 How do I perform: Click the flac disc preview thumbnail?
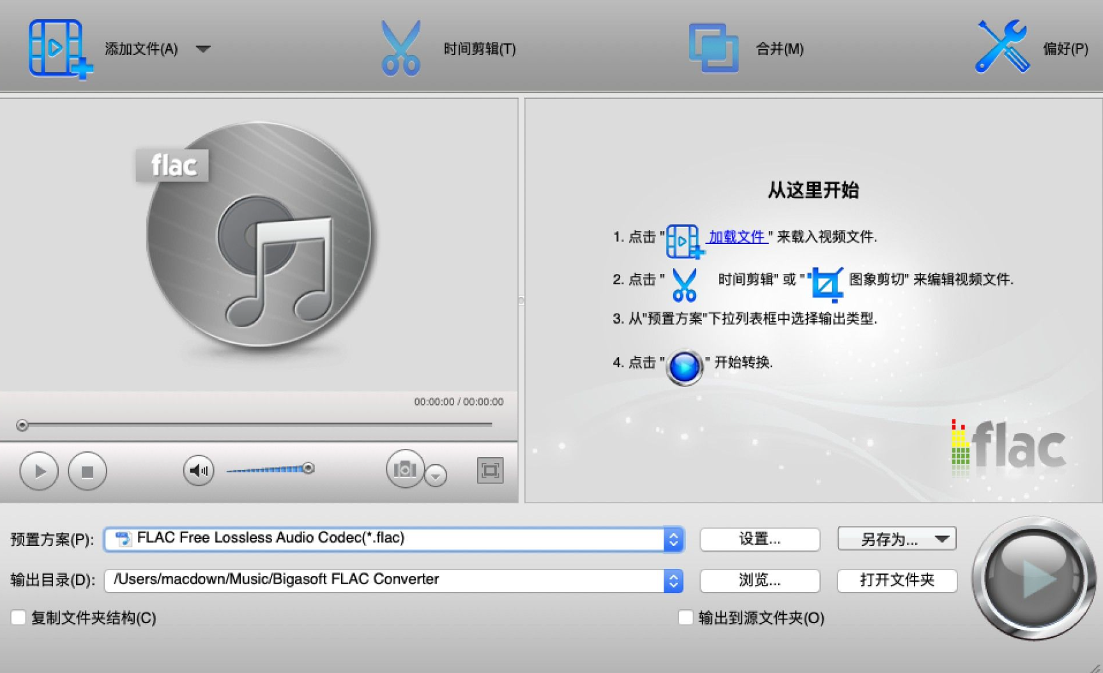pos(259,235)
